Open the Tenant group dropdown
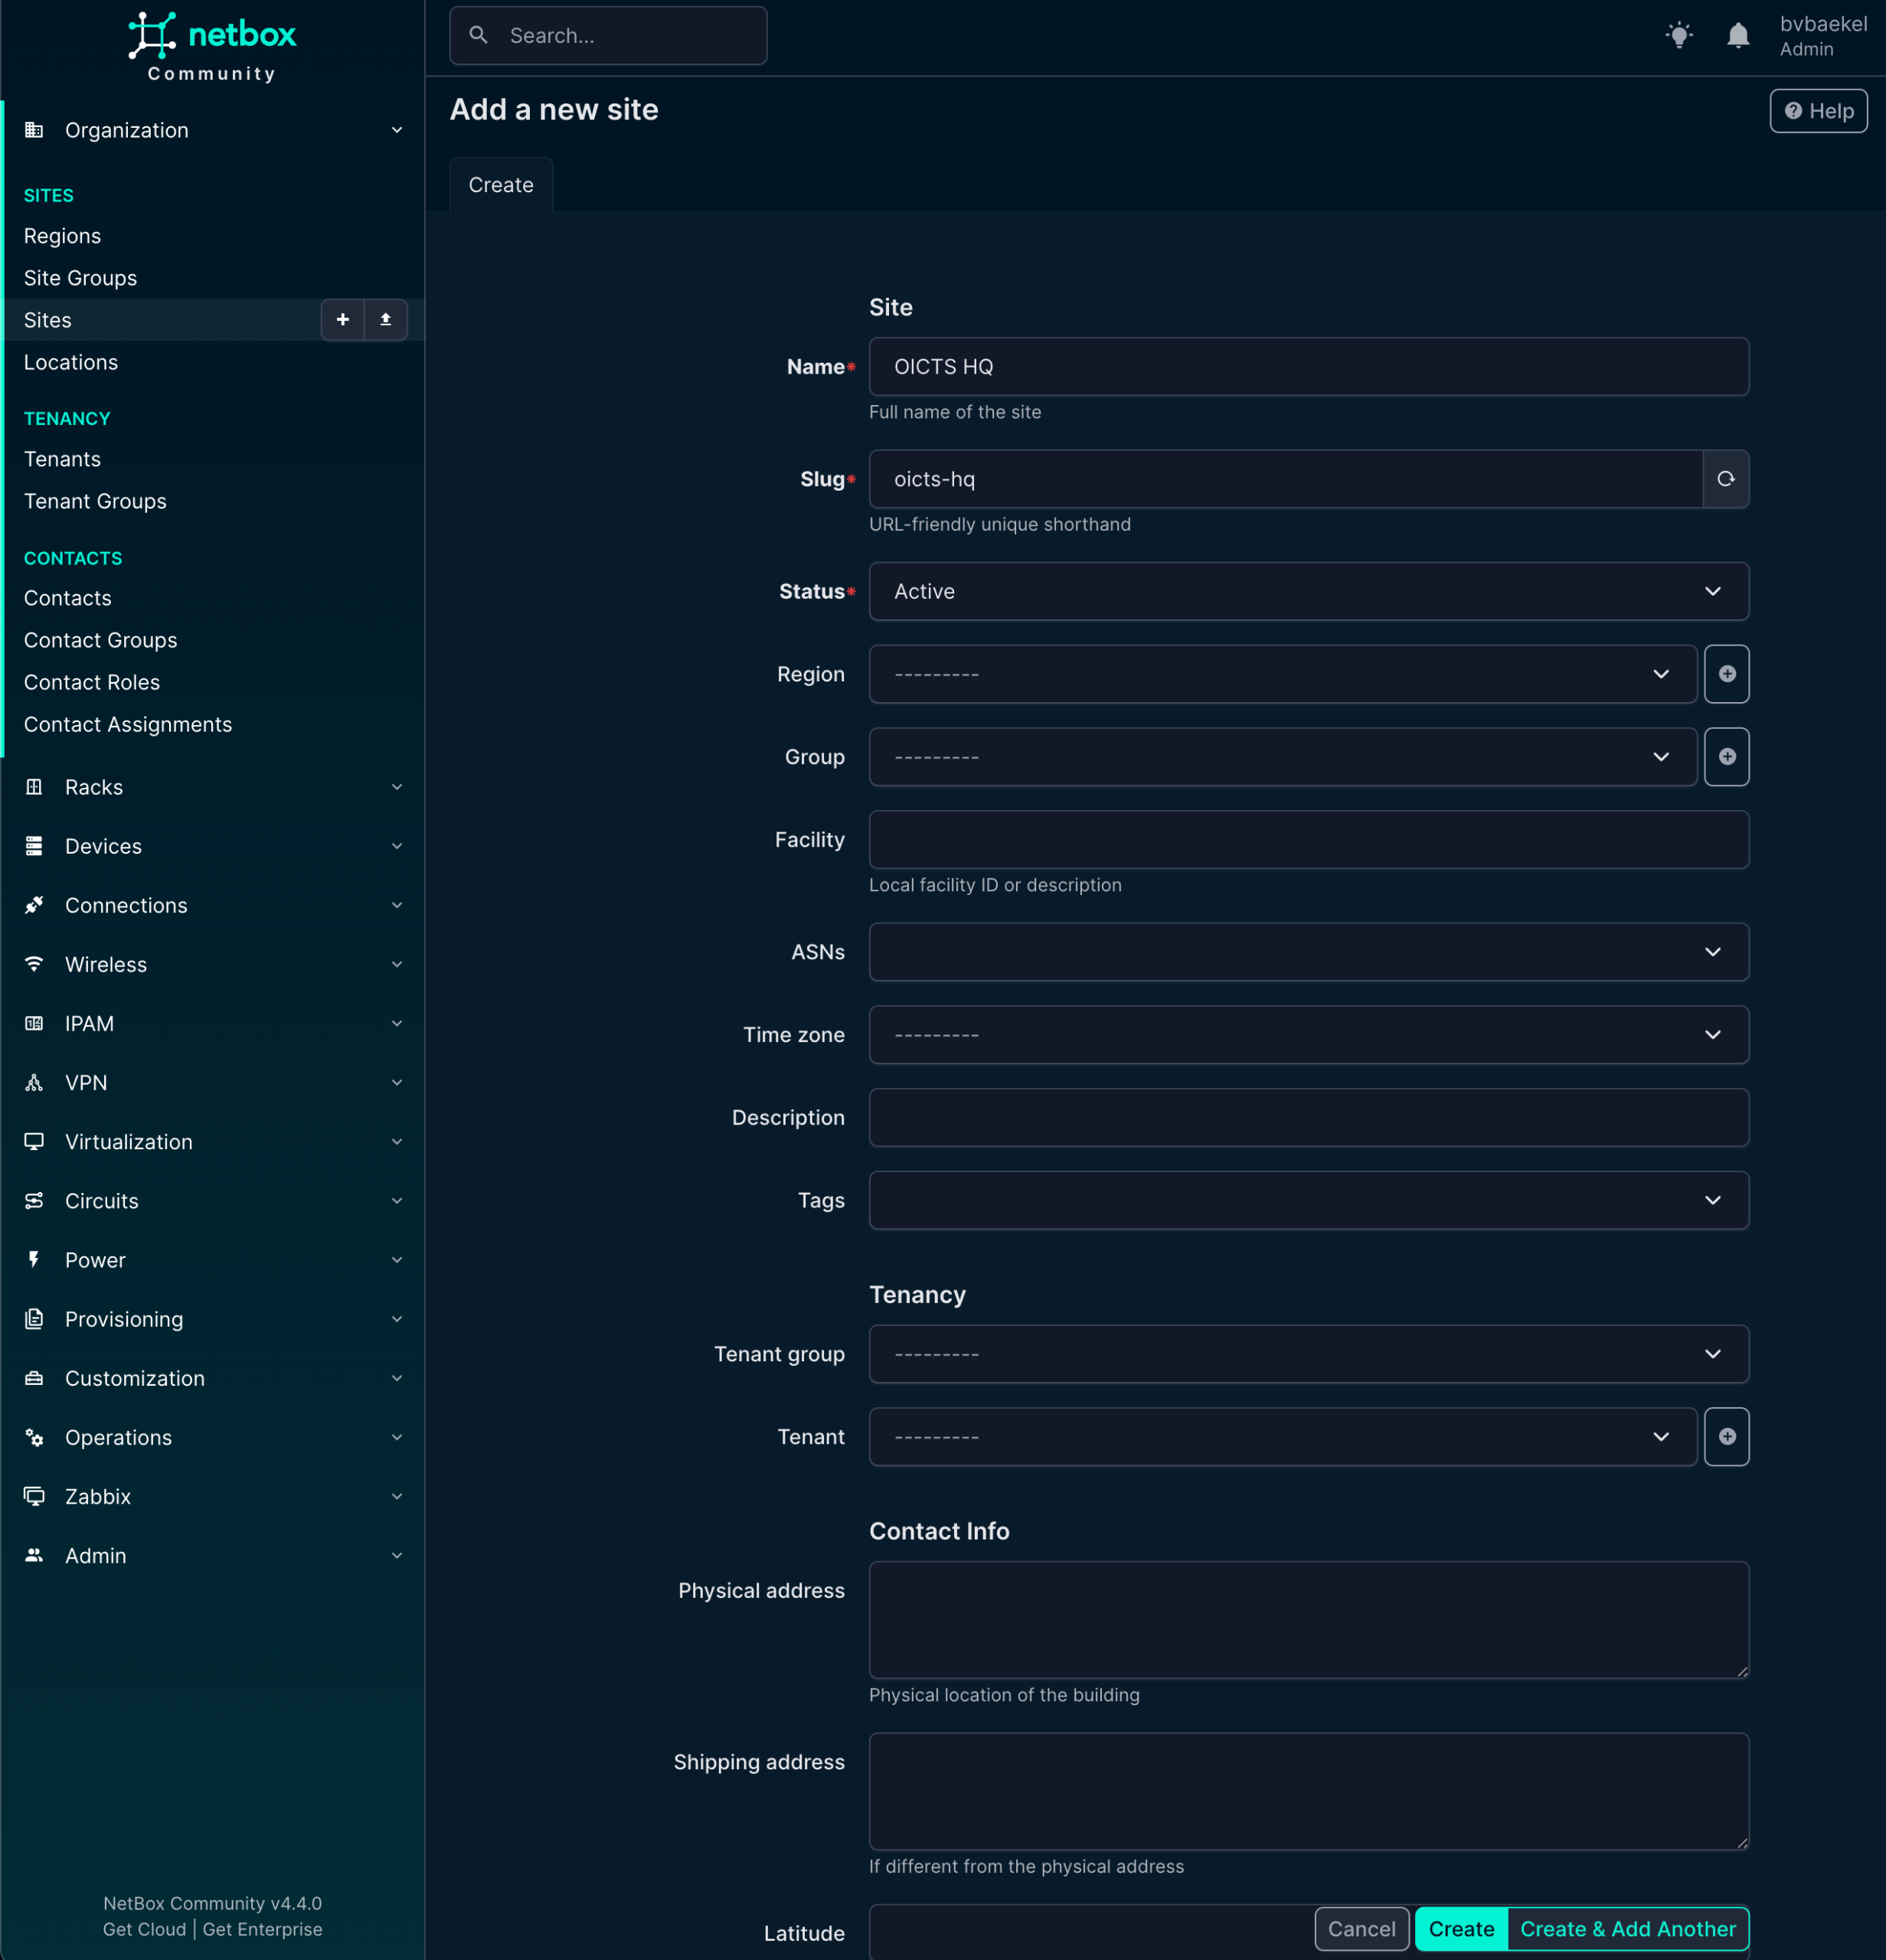 (x=1308, y=1354)
